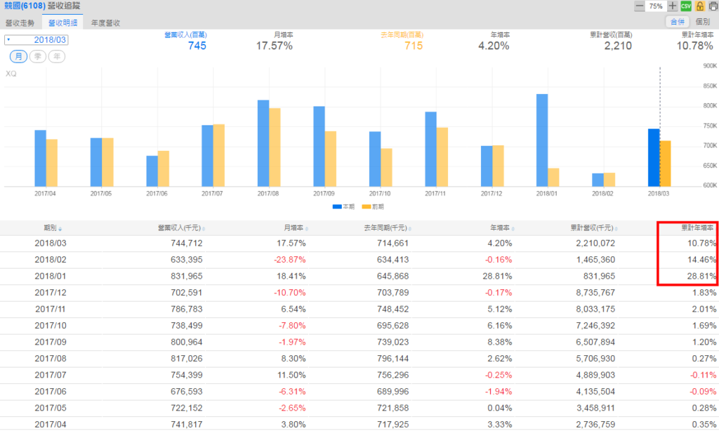Switch to the 個別 individual view
The image size is (719, 431).
tap(702, 22)
